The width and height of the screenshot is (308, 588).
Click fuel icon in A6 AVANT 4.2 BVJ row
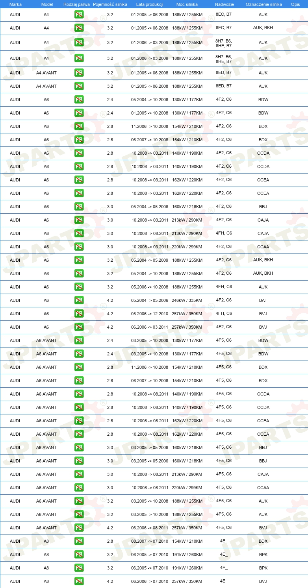pos(79,528)
